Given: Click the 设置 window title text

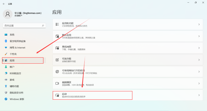Looking at the screenshot, I should (x=10, y=4).
